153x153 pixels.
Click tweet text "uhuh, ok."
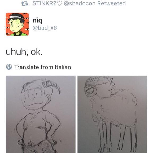click(24, 52)
